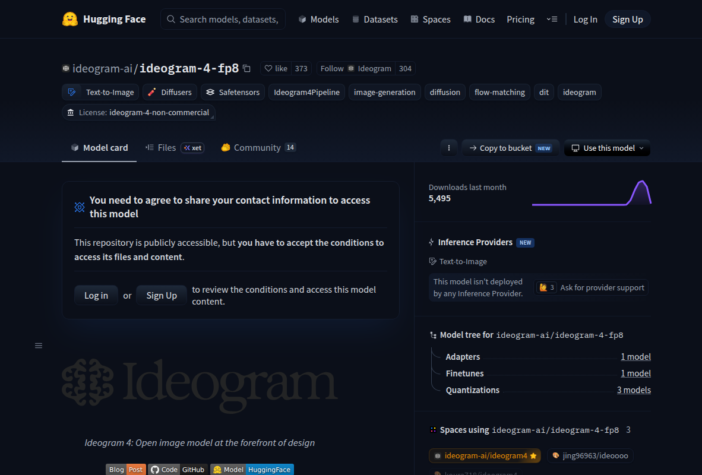Open the Models nav item
The height and width of the screenshot is (475, 702).
(319, 19)
